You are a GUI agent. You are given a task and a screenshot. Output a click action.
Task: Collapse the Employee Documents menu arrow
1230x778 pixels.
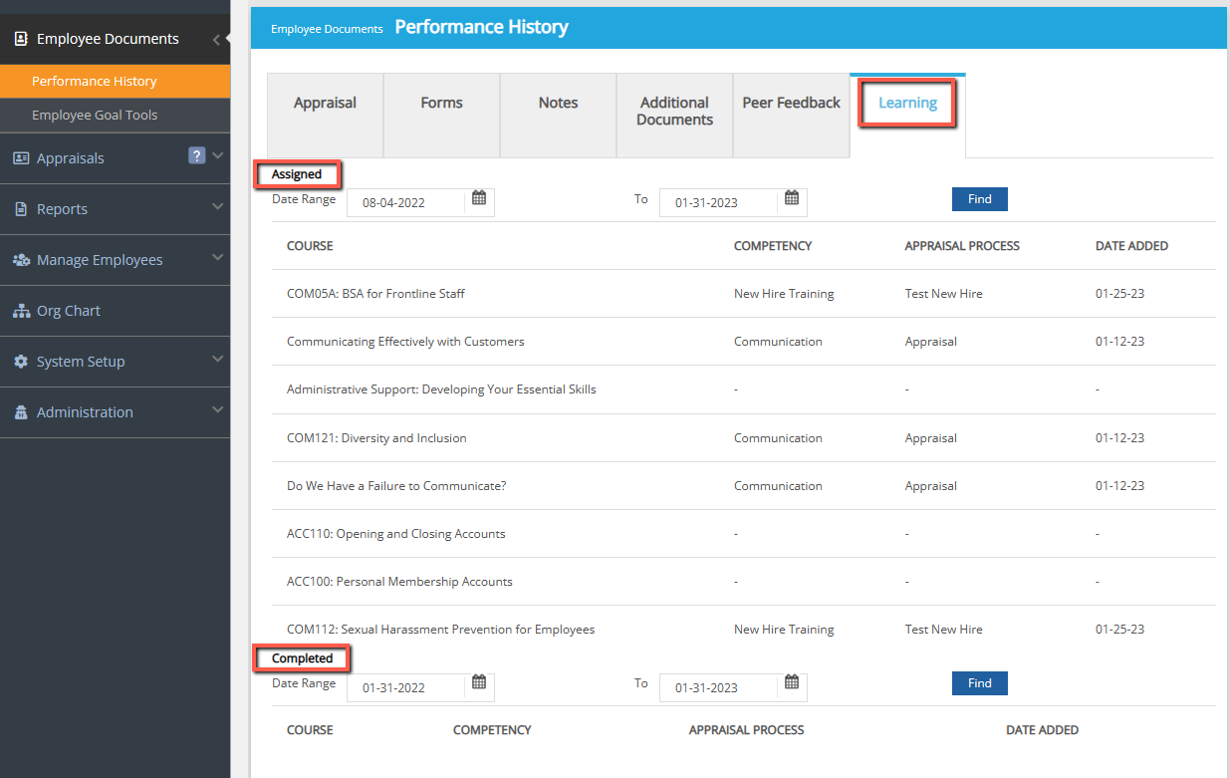tap(217, 39)
